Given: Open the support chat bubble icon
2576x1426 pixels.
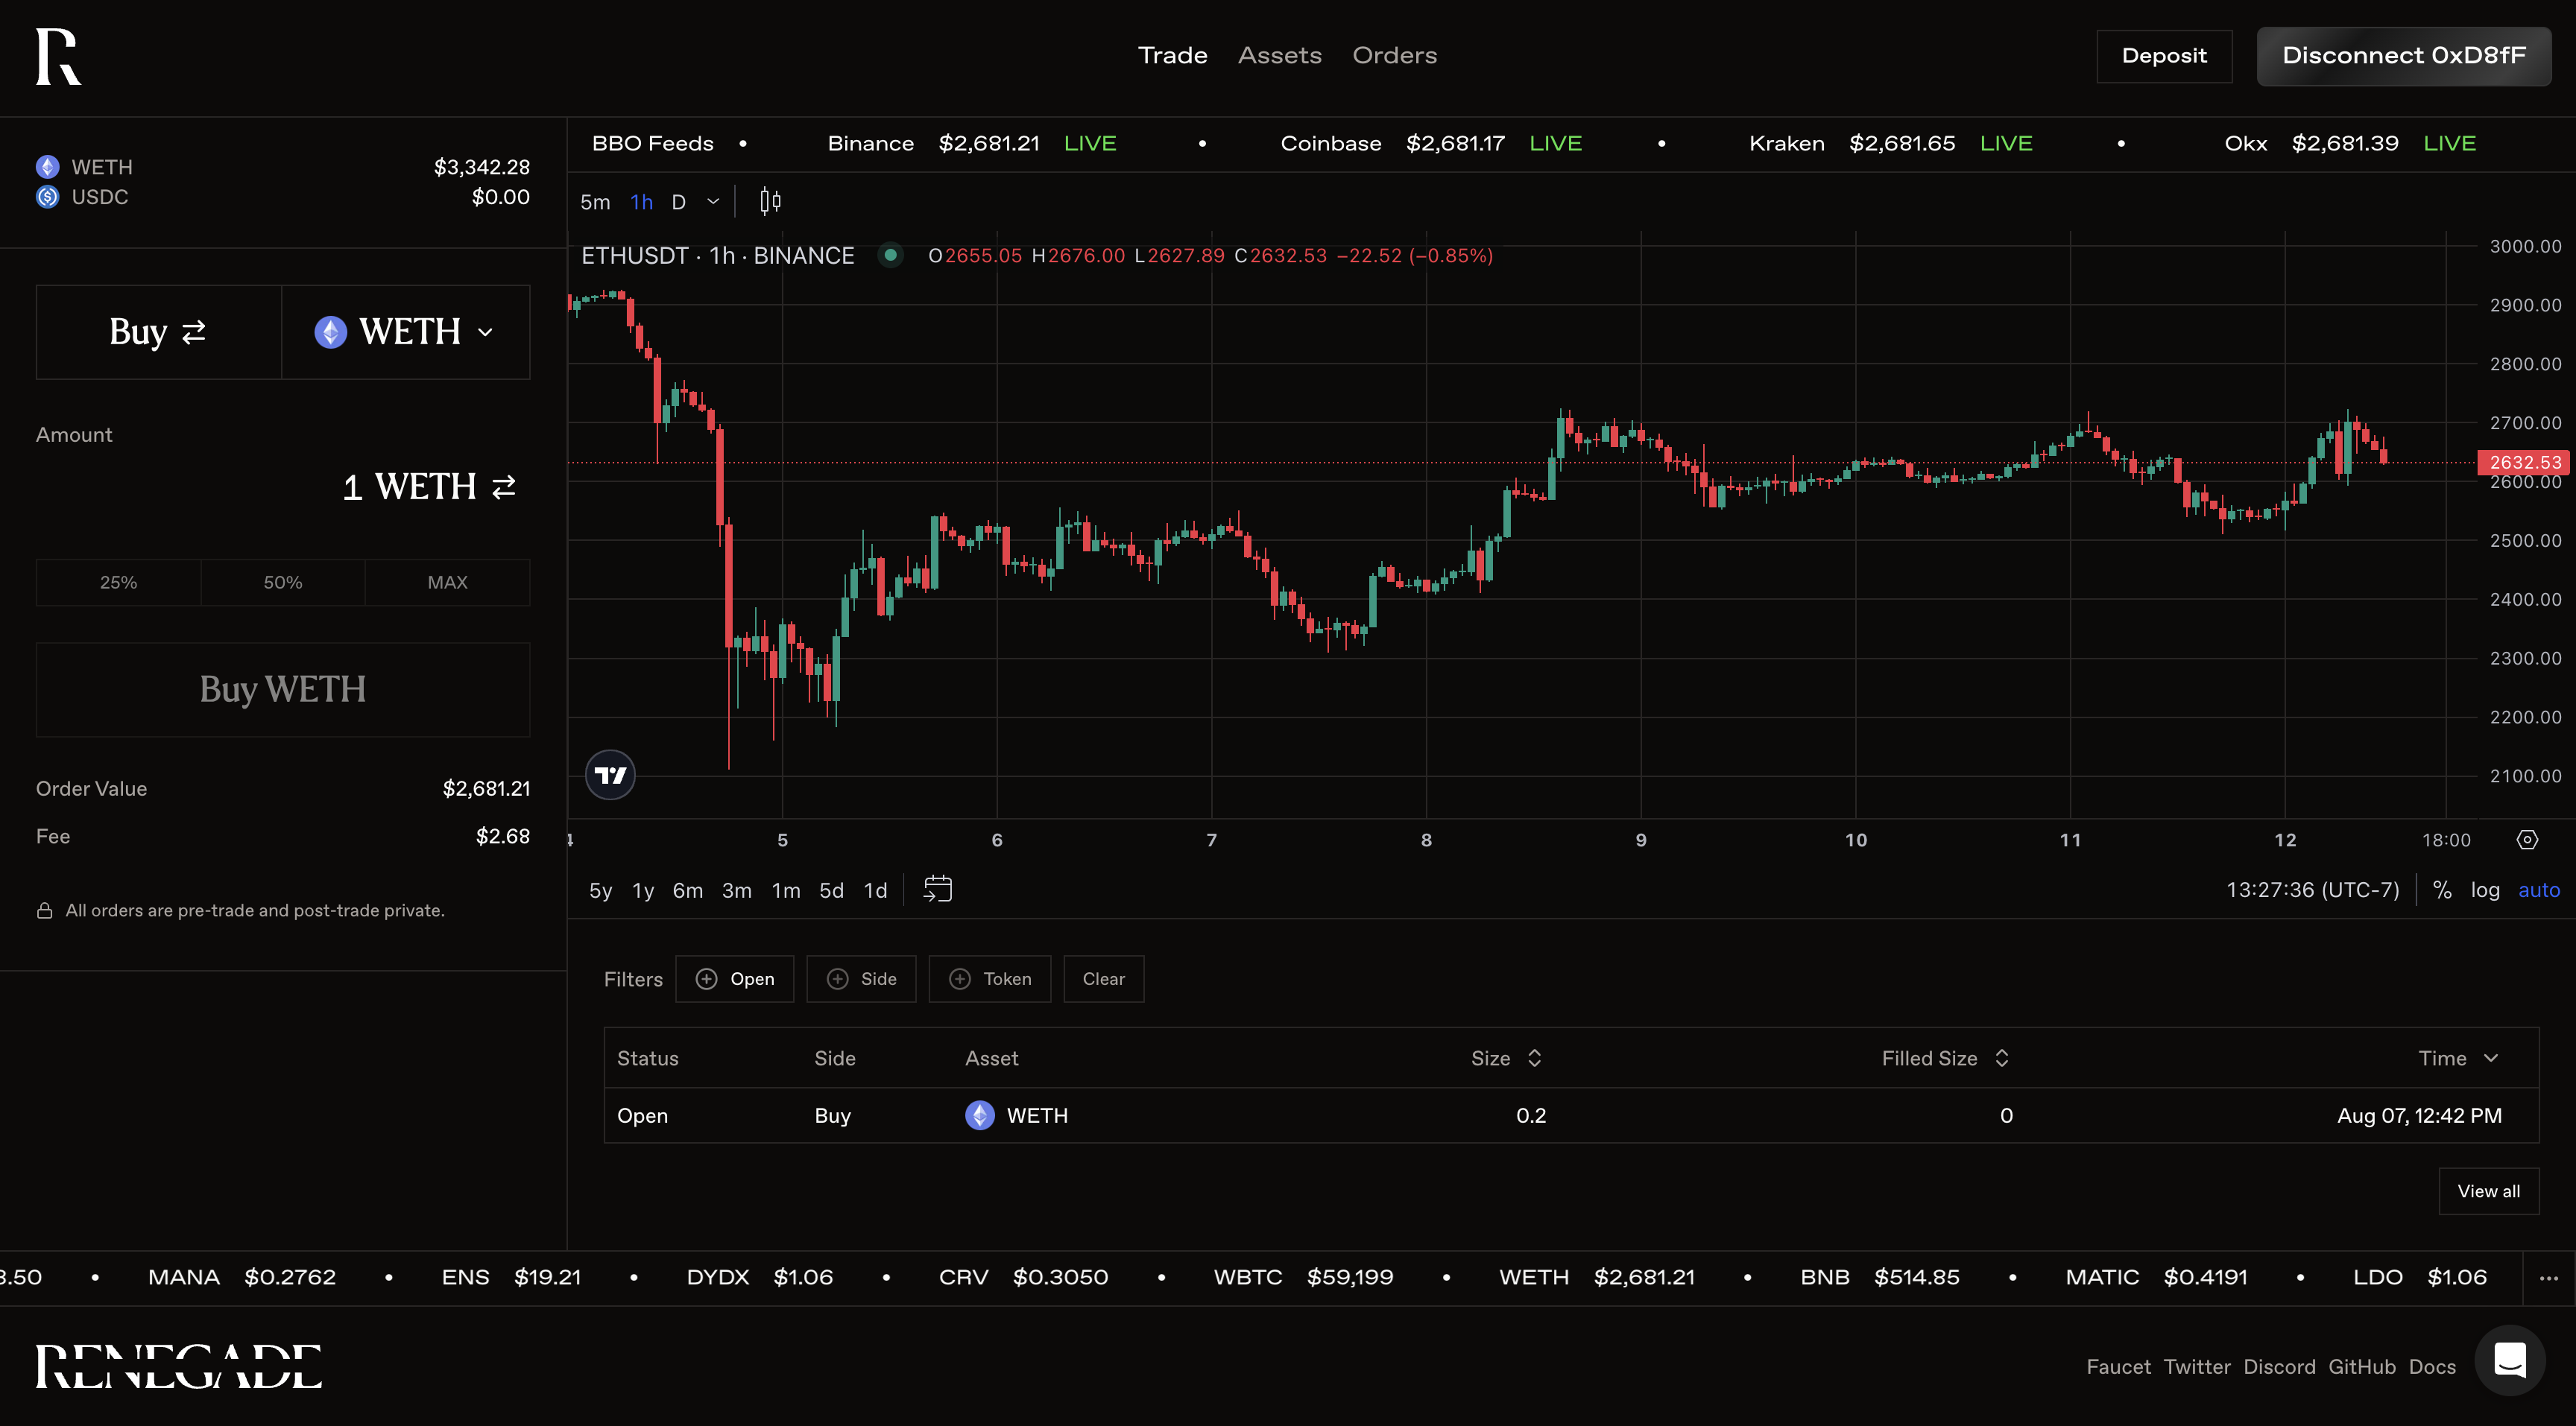Looking at the screenshot, I should 2510,1361.
